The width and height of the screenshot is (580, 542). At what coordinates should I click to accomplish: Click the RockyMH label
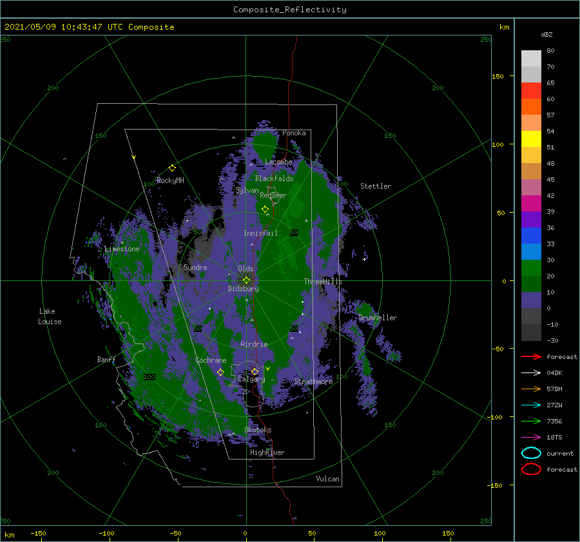click(x=170, y=180)
